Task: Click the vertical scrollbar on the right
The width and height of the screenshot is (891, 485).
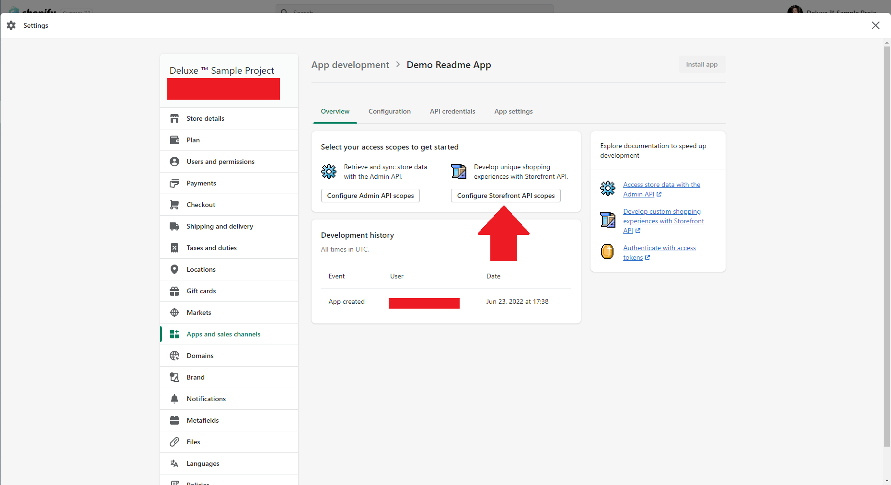Action: [886, 247]
